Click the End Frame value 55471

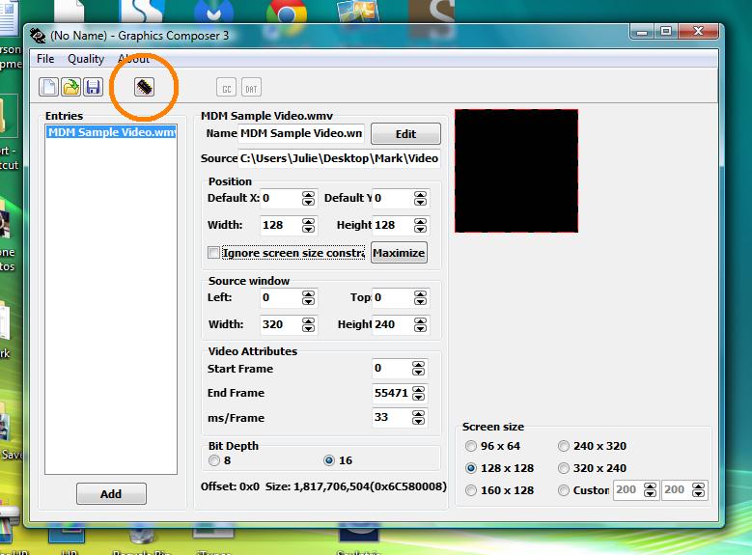(392, 393)
